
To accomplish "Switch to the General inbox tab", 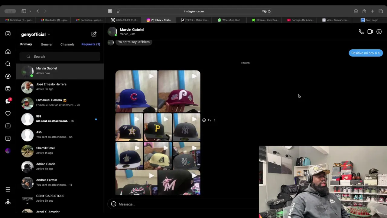I will 47,45.
